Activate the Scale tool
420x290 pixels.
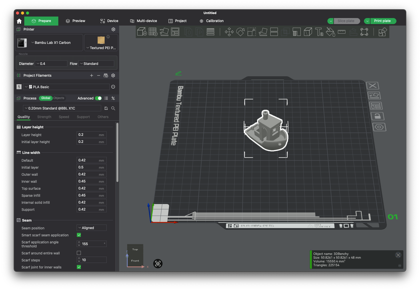coord(252,32)
